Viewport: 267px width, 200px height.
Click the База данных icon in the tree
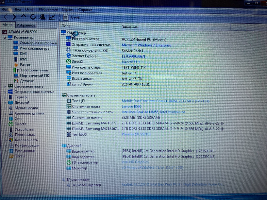click(11, 151)
